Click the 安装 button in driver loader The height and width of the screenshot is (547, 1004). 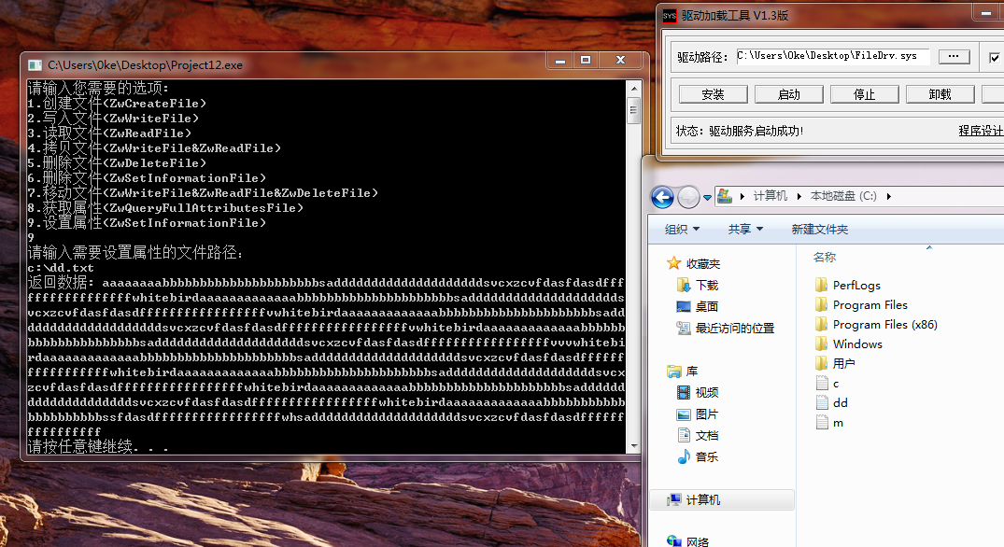tap(713, 94)
